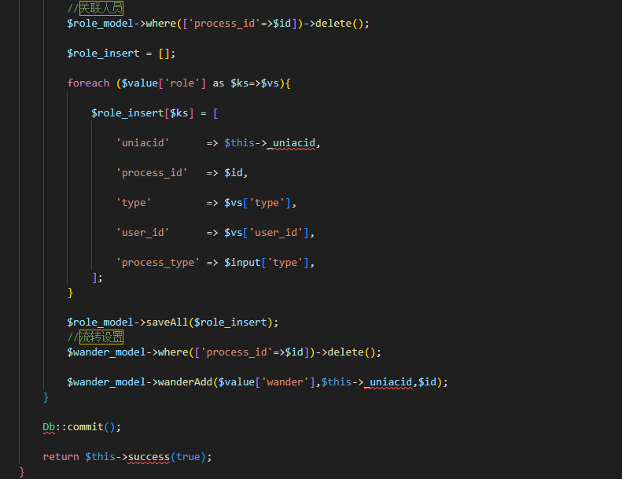Click '$role_insert' inside saveAll parentheses
Screen dimensions: 622x479
click(x=230, y=322)
